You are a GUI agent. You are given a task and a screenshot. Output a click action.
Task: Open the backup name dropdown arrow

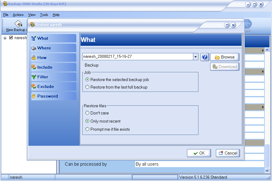196,57
